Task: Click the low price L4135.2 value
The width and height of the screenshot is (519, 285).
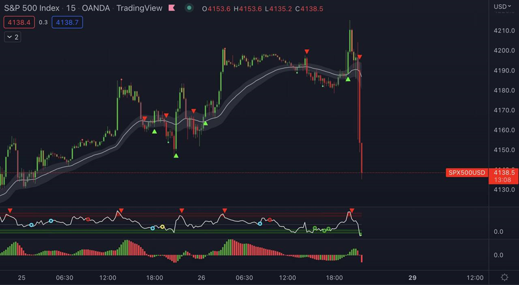Action: [x=278, y=9]
